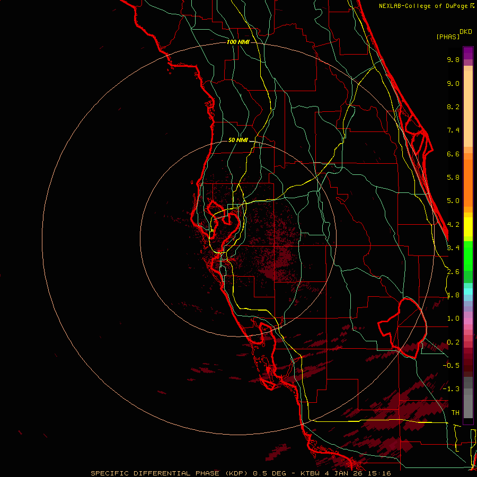
Task: Select the 7.4 legend value
Action: click(453, 130)
